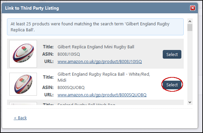
Task: Click the partially visible England Rugby Ball Wash Bag row
Action: [x=95, y=102]
